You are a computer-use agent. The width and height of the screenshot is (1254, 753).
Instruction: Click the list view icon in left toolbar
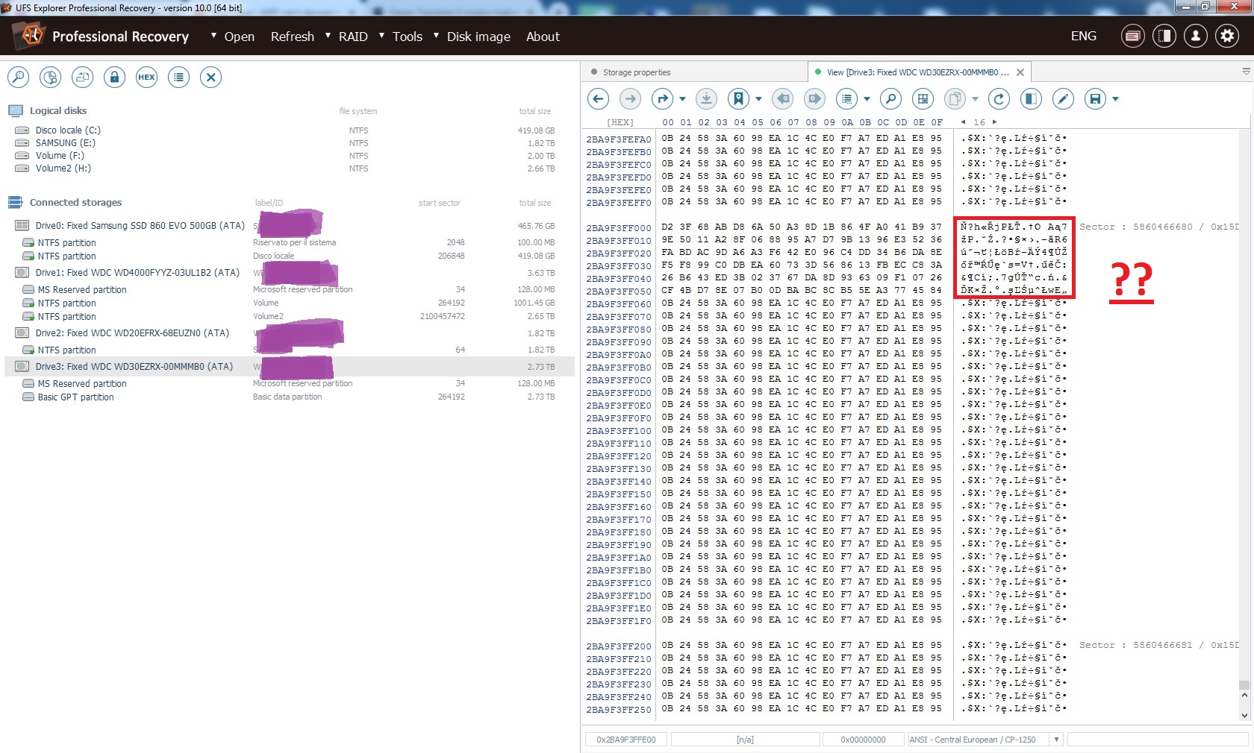179,77
